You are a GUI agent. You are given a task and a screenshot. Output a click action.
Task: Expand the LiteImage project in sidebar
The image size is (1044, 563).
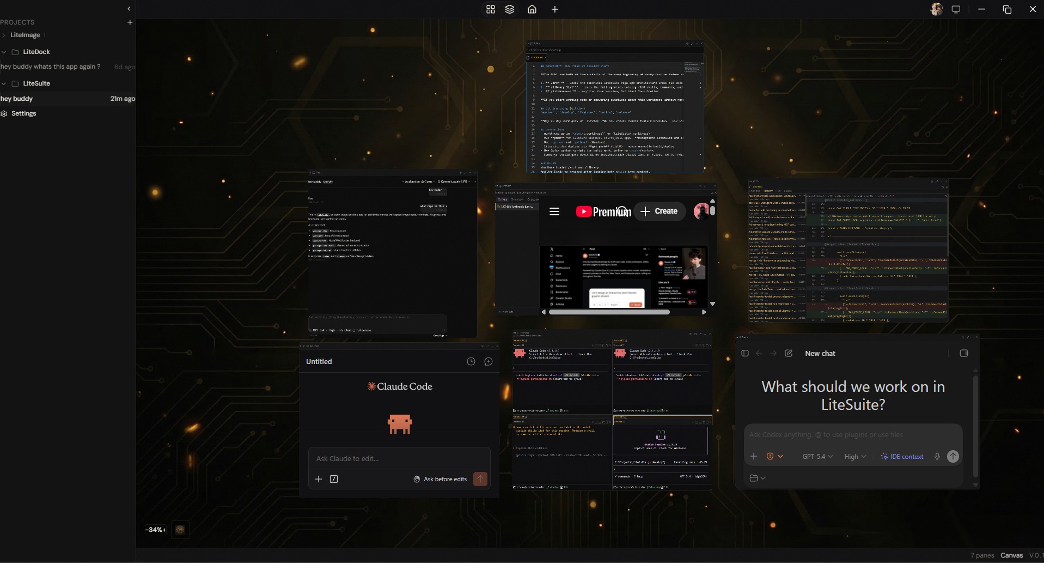tap(25, 35)
